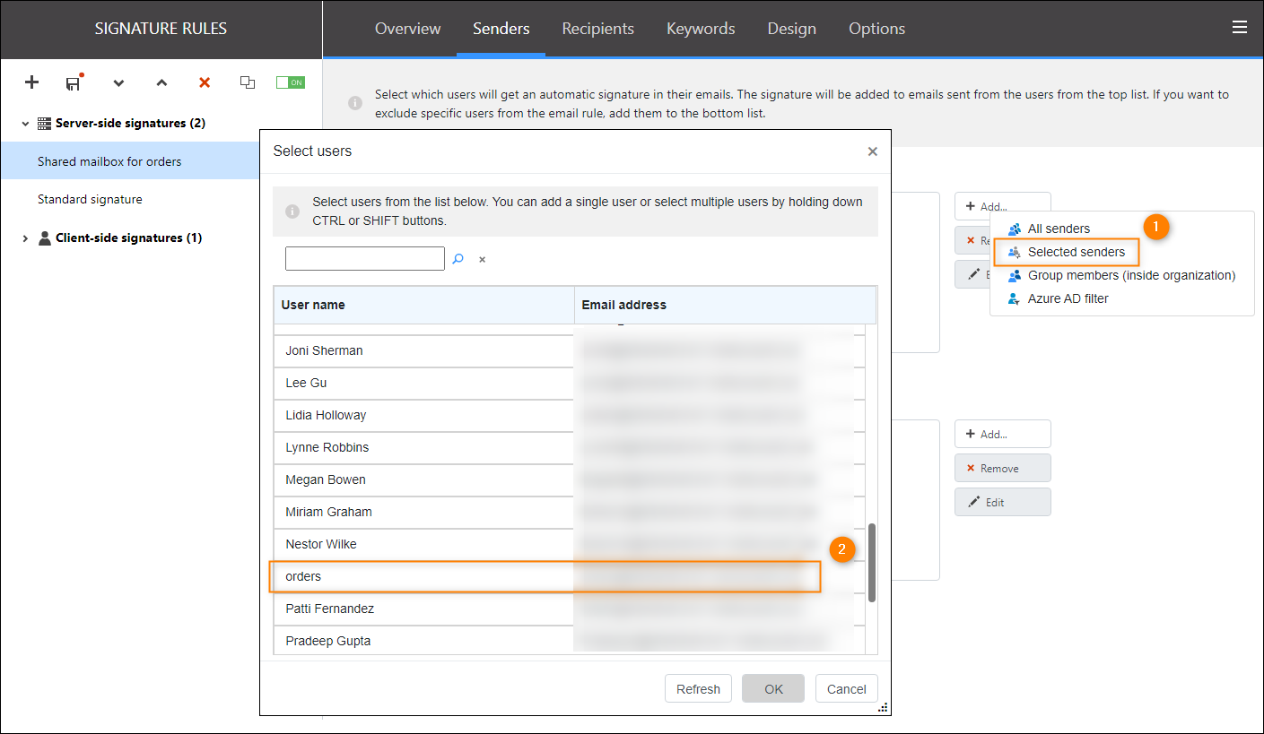Clear the search field with the small x
This screenshot has height=734, width=1264.
click(482, 258)
